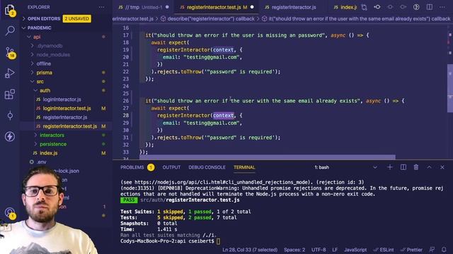Open the Explorer view in activity bar
Image resolution: width=453 pixels, height=254 pixels.
10,10
